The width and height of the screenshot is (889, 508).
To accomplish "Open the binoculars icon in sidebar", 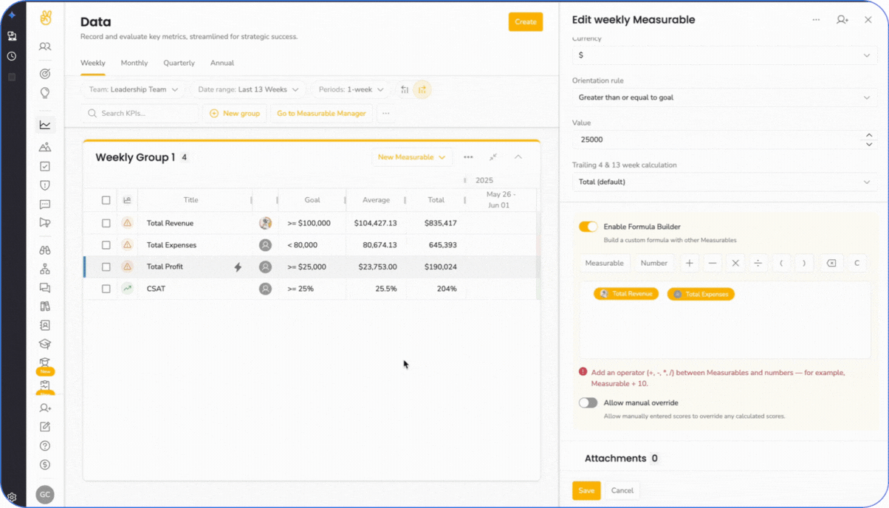I will (45, 250).
